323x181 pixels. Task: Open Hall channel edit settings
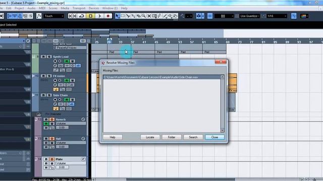pos(83,139)
